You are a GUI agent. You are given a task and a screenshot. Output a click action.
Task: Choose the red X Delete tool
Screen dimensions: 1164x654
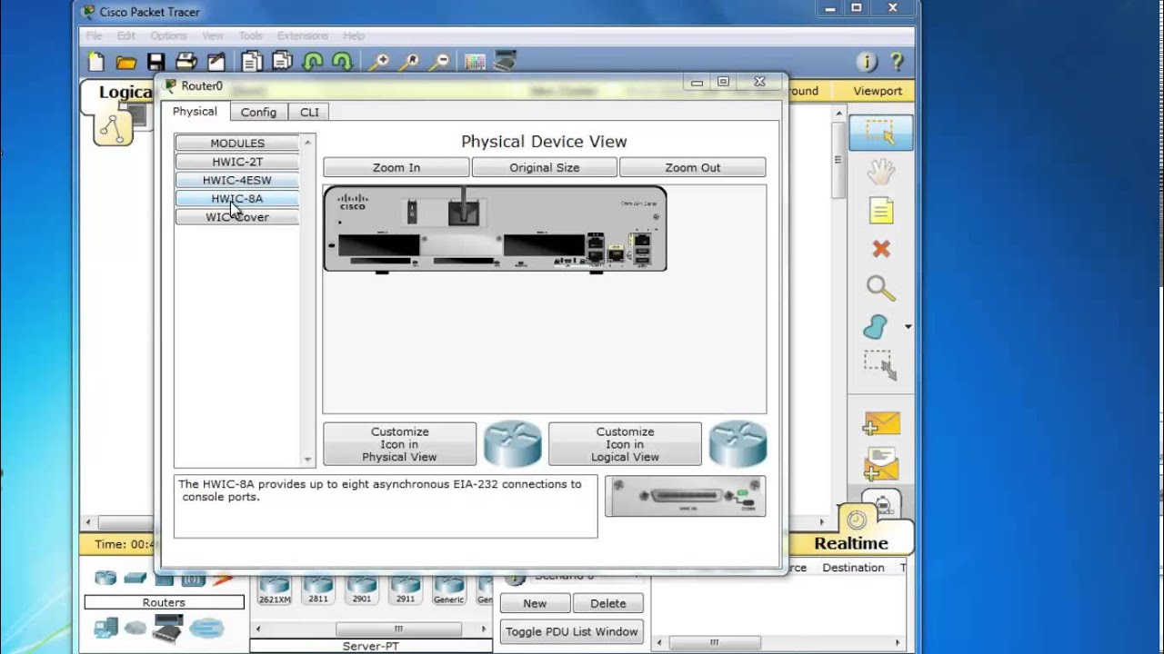click(880, 249)
